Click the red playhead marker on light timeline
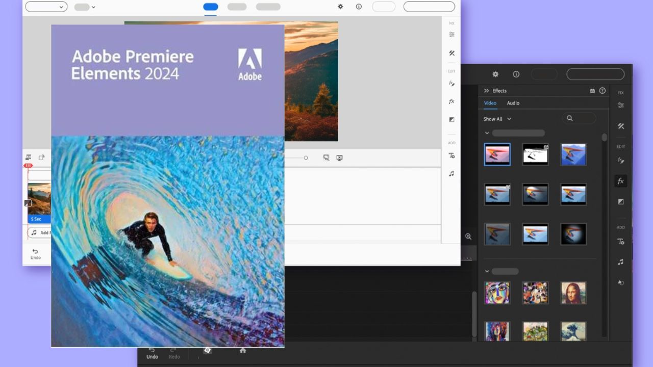Viewport: 653px width, 367px height. (x=28, y=166)
